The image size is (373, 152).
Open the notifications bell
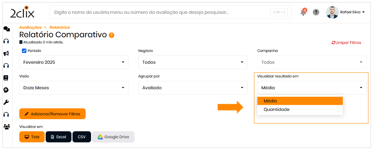coord(303,12)
